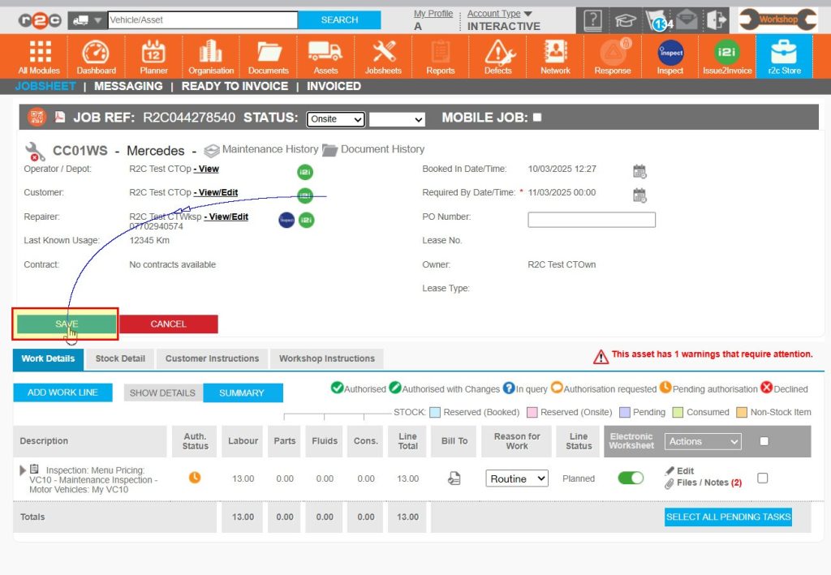Open the Status dropdown showing Onsite
The width and height of the screenshot is (831, 575).
(335, 119)
